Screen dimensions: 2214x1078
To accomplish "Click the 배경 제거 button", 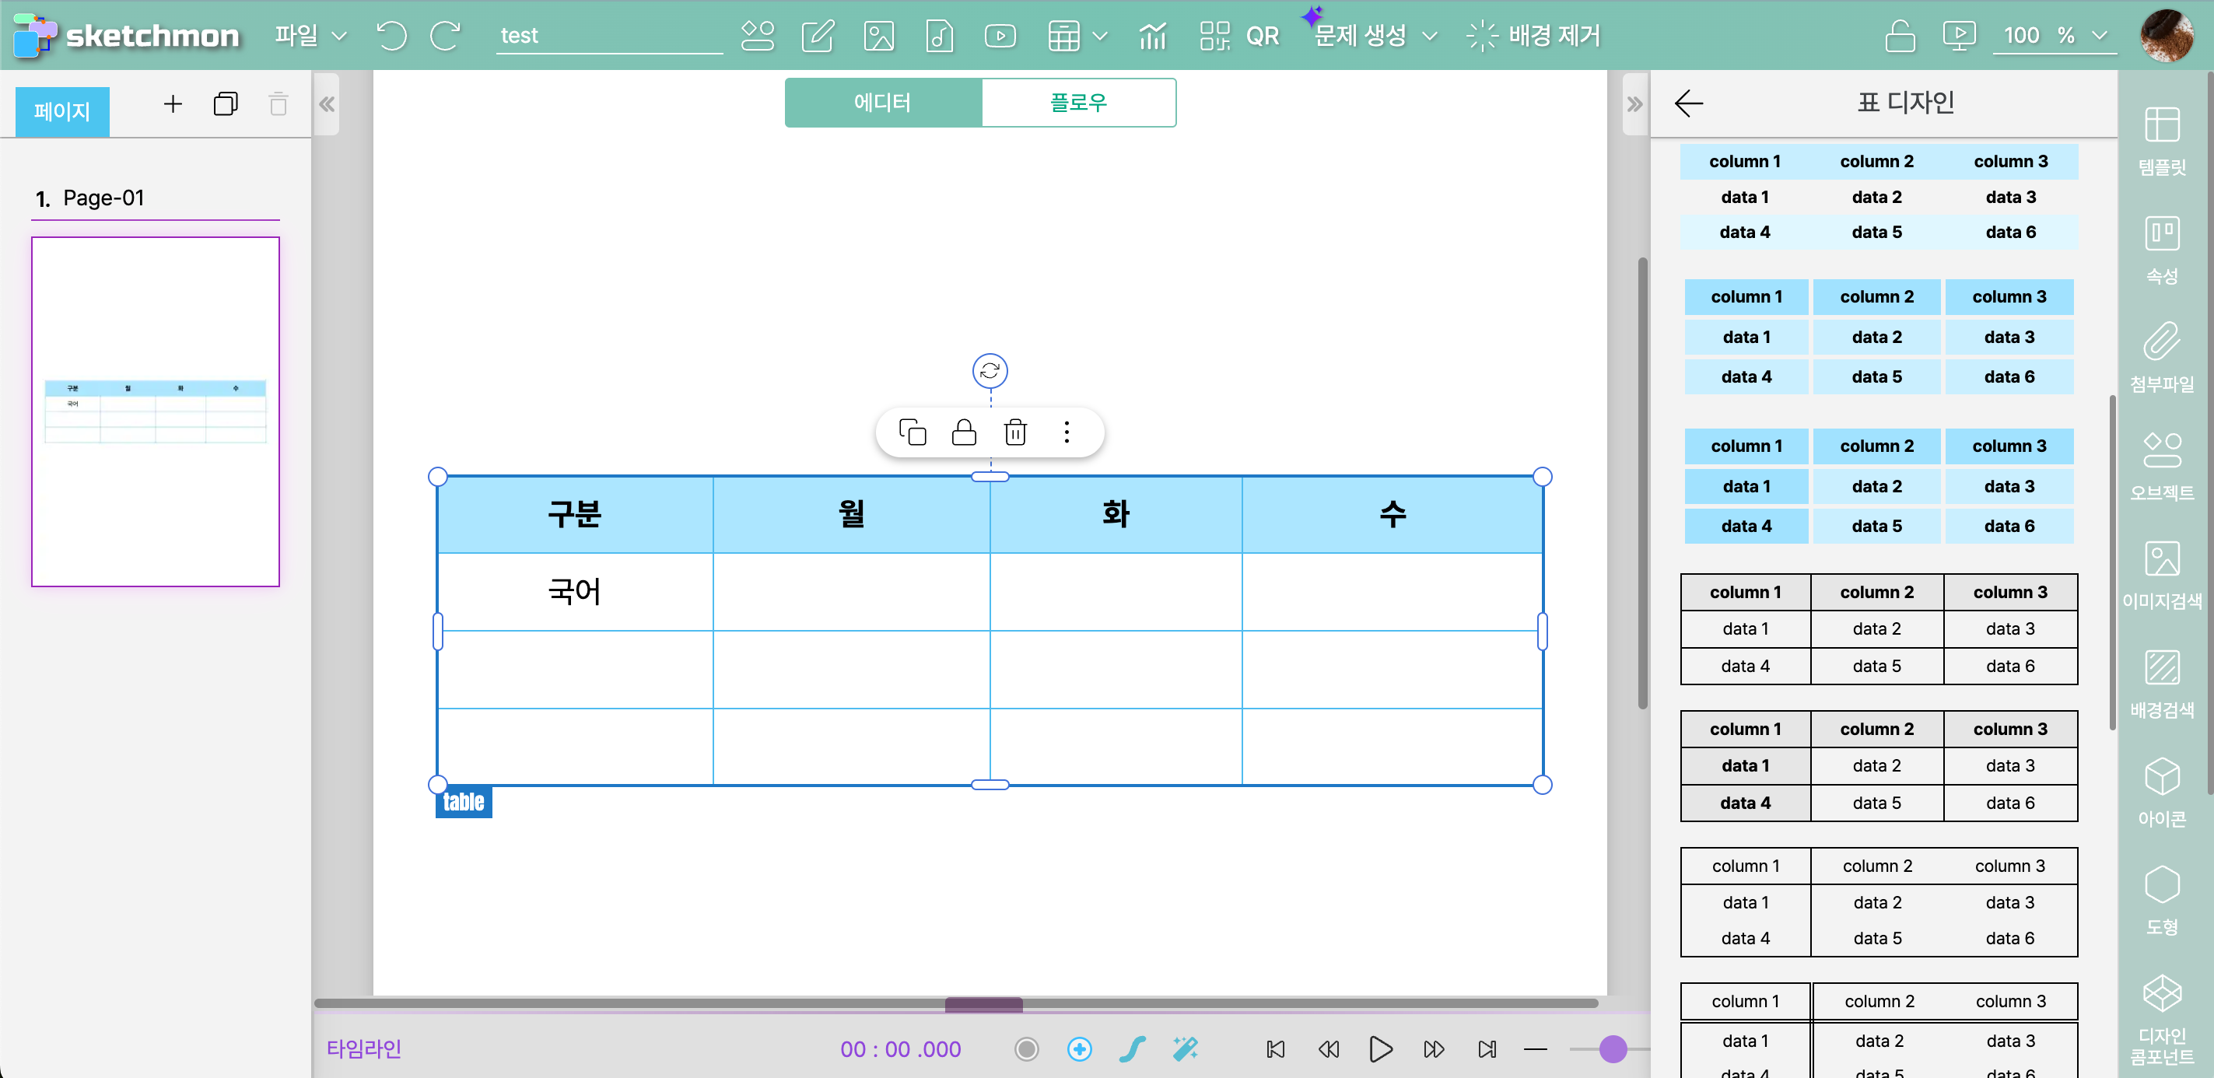I will [x=1534, y=35].
